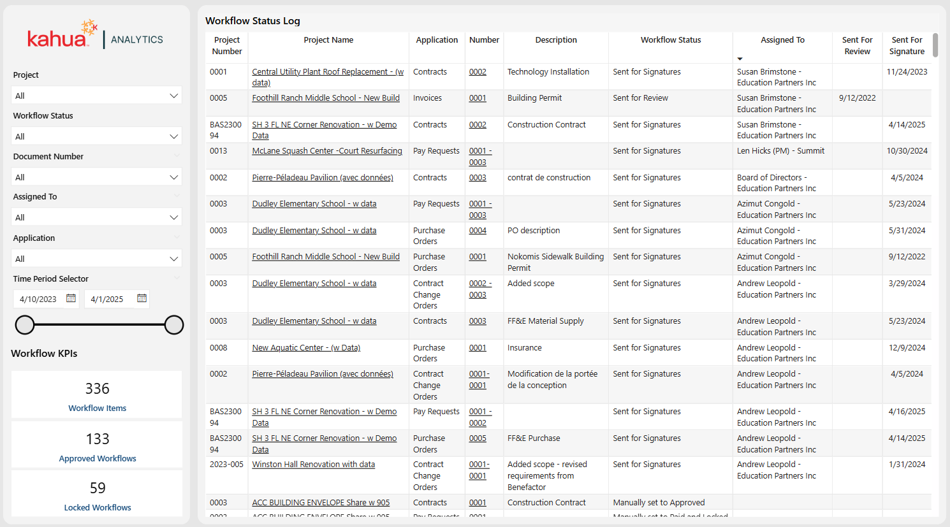The image size is (950, 527).
Task: Click the Kahua Analytics logo
Action: (95, 37)
